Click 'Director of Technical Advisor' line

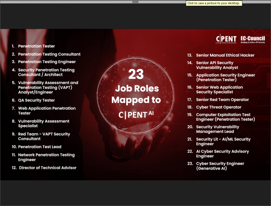click(x=48, y=168)
